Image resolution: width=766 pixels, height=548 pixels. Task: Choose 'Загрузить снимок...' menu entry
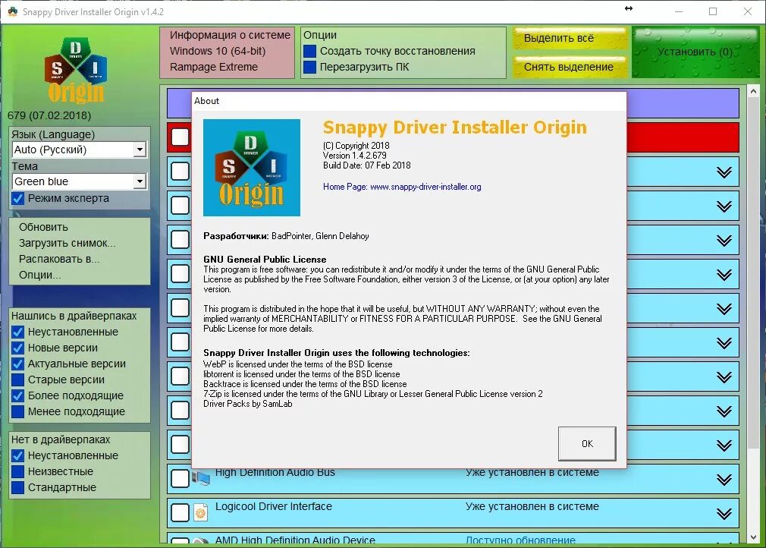click(67, 243)
